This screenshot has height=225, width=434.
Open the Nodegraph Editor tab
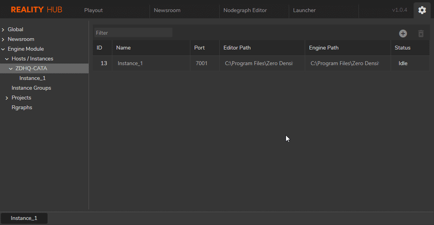click(245, 10)
